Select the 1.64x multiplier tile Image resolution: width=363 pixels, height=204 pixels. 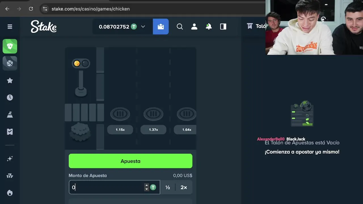185,129
